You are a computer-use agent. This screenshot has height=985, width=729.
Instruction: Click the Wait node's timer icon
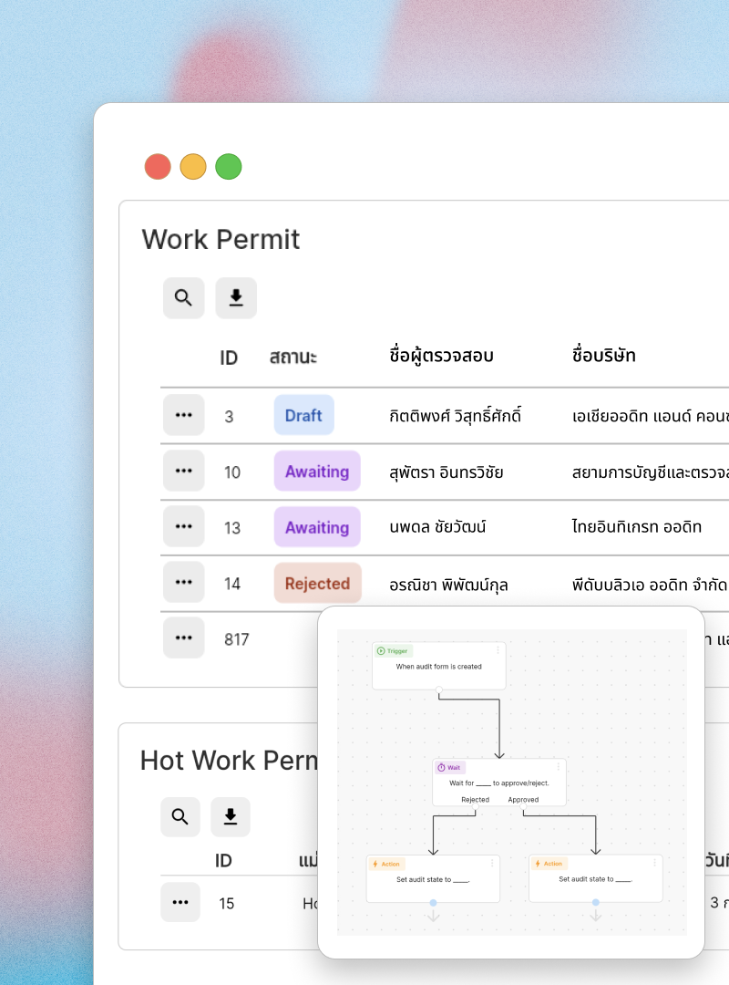click(x=441, y=768)
